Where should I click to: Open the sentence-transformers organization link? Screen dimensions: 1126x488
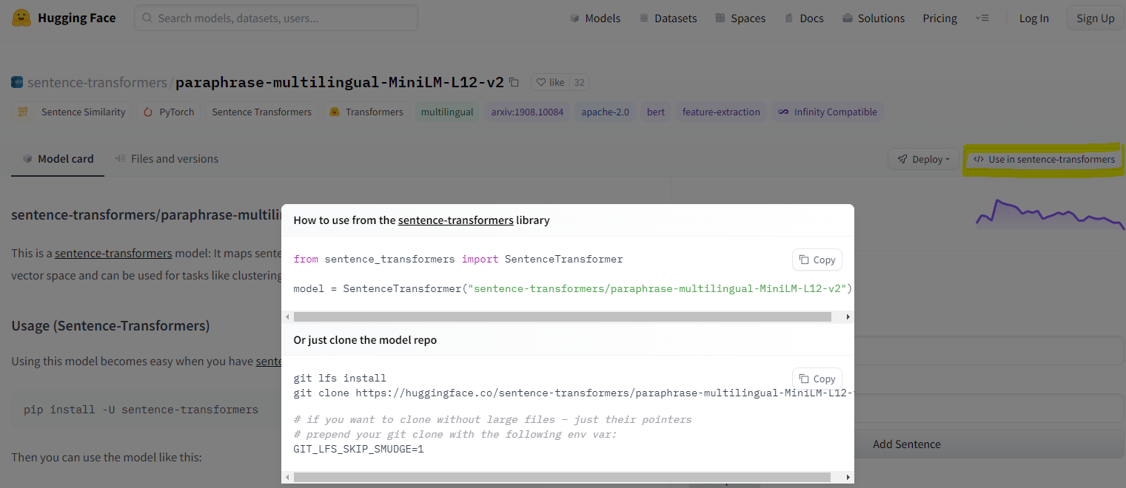97,82
